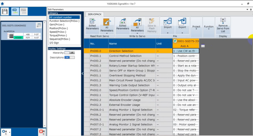Turn off the Descriptions switch
The height and width of the screenshot is (136, 253).
(x=69, y=58)
